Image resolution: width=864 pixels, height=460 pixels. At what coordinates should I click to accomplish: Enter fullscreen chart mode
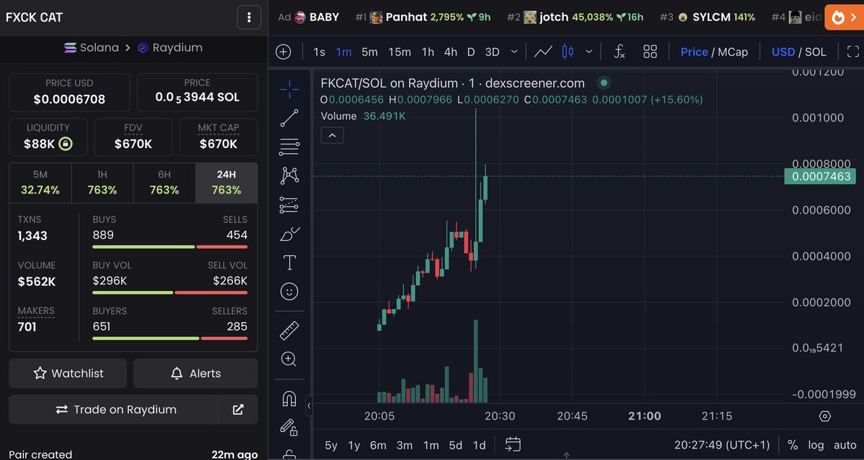(853, 52)
